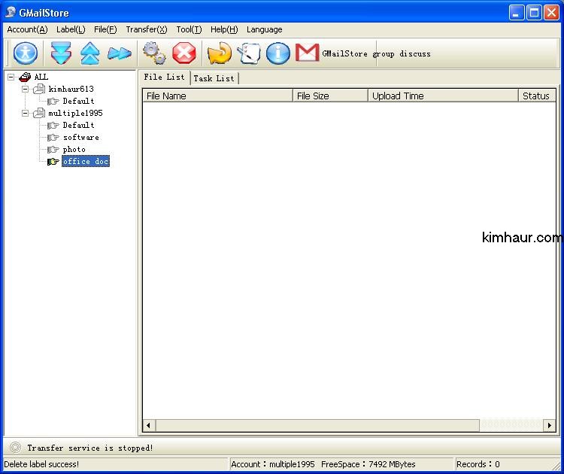Switch to the Task List tab
The width and height of the screenshot is (564, 474).
(x=214, y=78)
